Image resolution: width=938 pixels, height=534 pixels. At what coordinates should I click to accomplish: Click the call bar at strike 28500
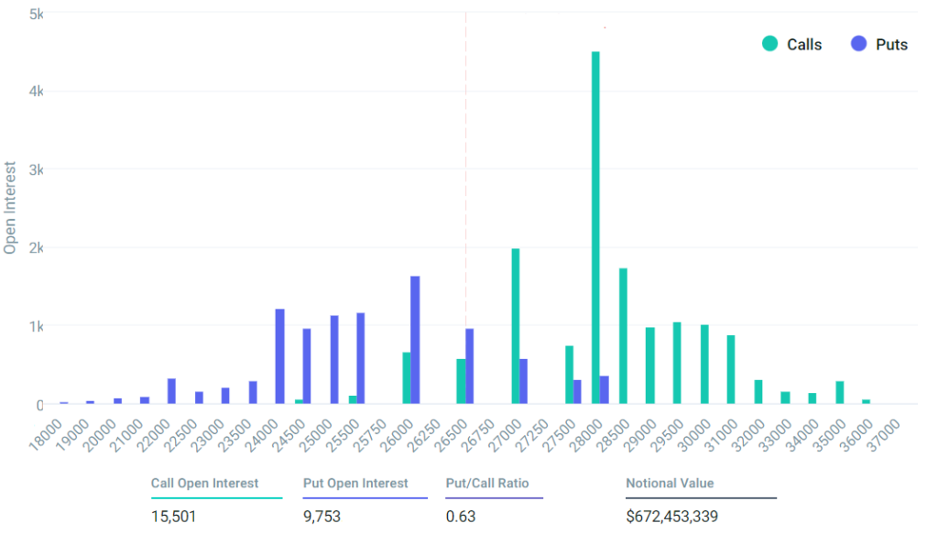pyautogui.click(x=623, y=335)
